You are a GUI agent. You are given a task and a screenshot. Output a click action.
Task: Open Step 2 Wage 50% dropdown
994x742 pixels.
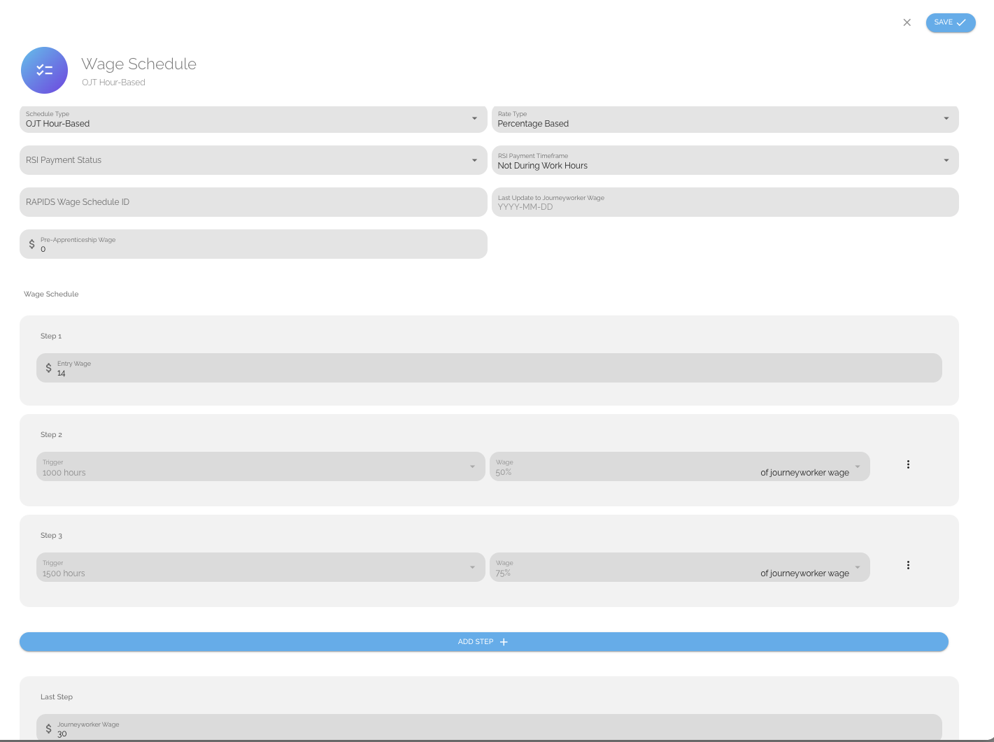[x=857, y=466]
